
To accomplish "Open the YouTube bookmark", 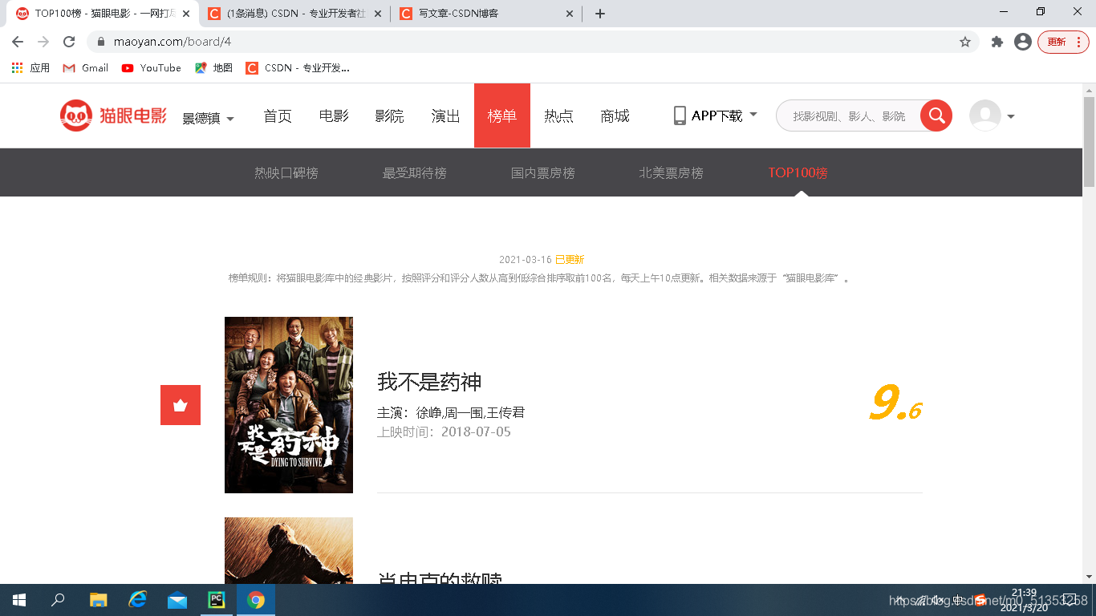I will (x=152, y=68).
